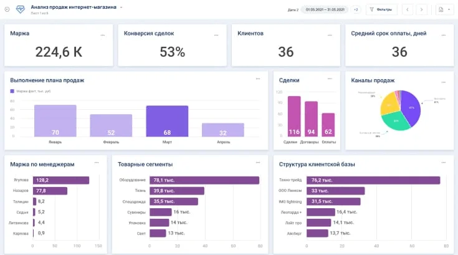The height and width of the screenshot is (255, 458).
Task: Click the ООО Линком bar 33 тыс.
Action: tap(336, 191)
